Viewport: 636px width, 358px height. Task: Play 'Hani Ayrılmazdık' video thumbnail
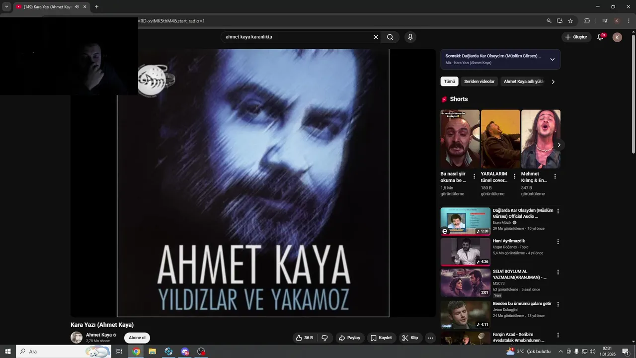tap(466, 252)
